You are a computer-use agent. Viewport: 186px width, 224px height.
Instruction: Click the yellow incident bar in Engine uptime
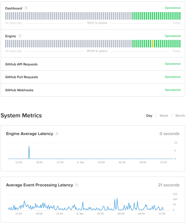click(152, 44)
